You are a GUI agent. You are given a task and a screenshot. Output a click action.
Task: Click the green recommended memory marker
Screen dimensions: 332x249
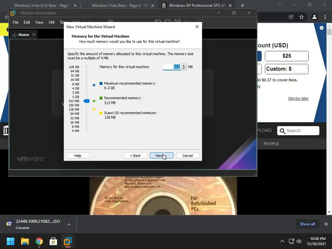pos(94,101)
